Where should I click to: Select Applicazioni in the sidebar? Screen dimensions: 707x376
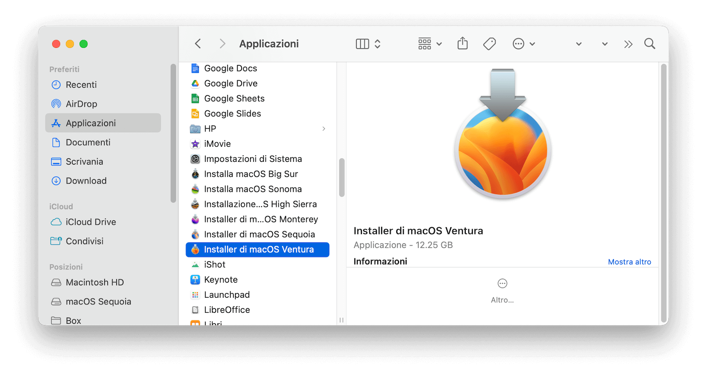tap(103, 123)
